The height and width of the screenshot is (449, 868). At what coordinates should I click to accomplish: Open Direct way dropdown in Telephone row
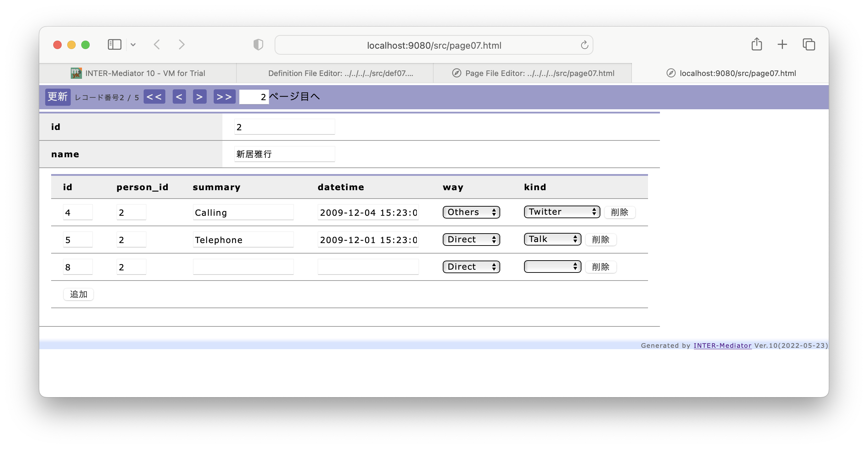click(x=471, y=239)
